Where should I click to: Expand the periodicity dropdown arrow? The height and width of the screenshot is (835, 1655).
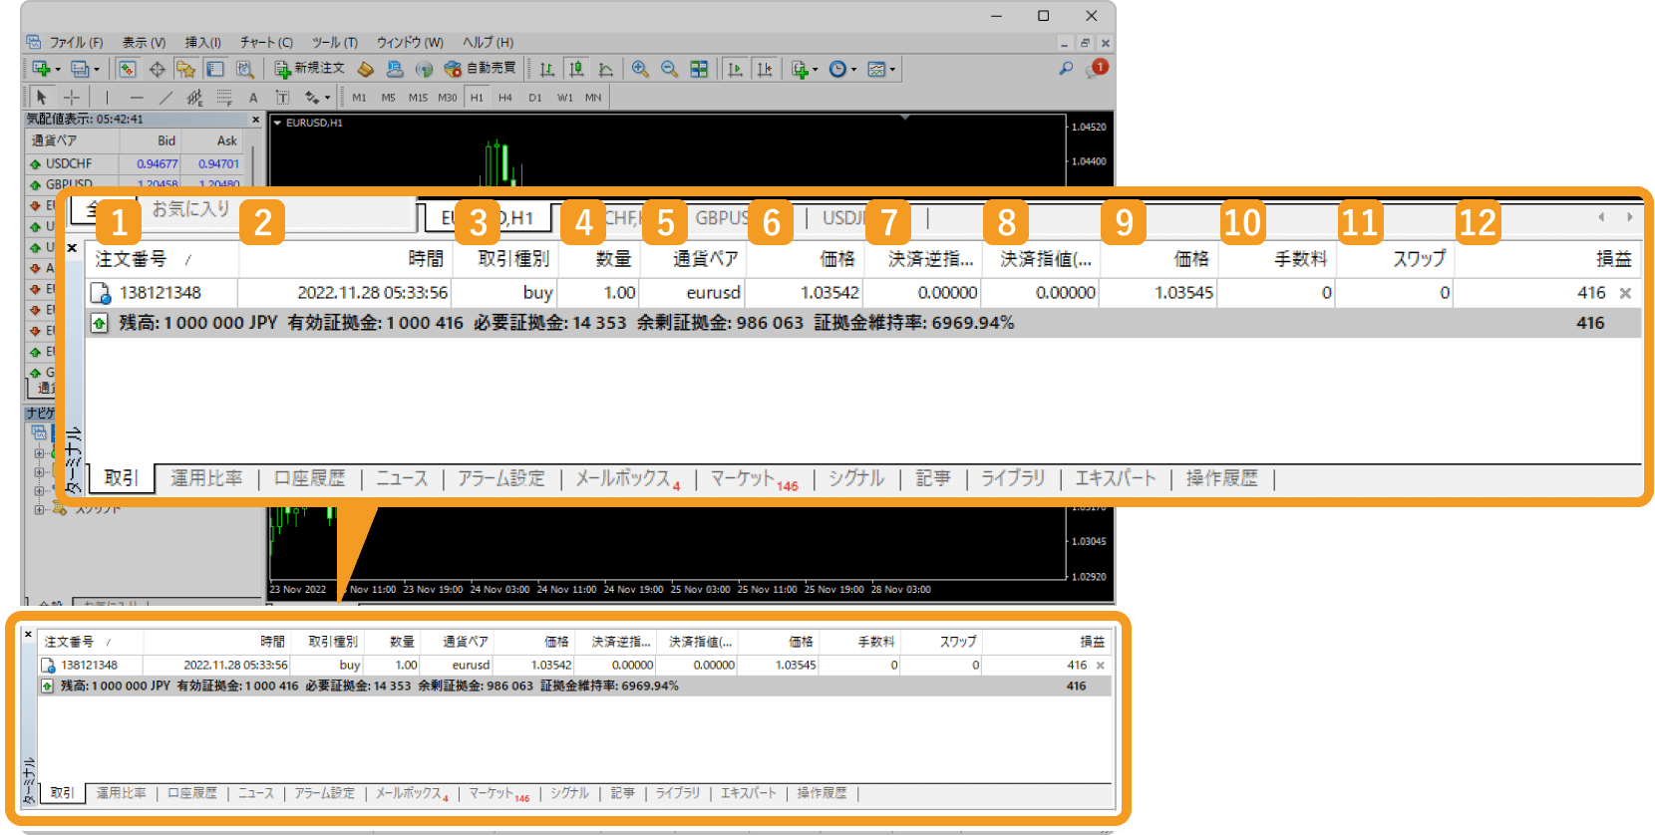click(x=853, y=70)
